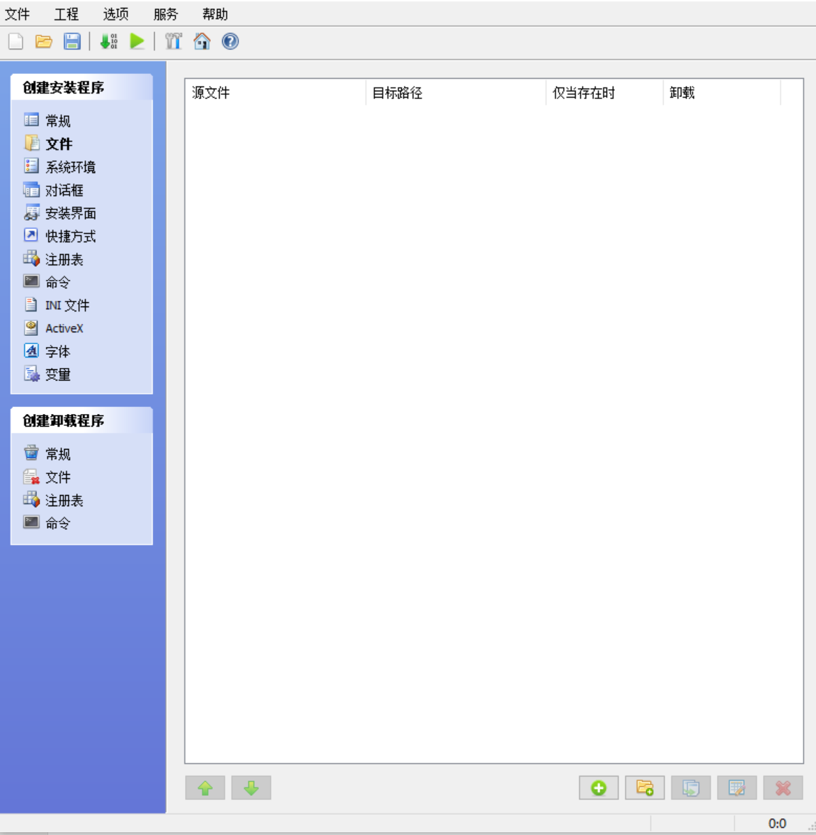816x835 pixels.
Task: Click the New project toolbar icon
Action: (16, 41)
